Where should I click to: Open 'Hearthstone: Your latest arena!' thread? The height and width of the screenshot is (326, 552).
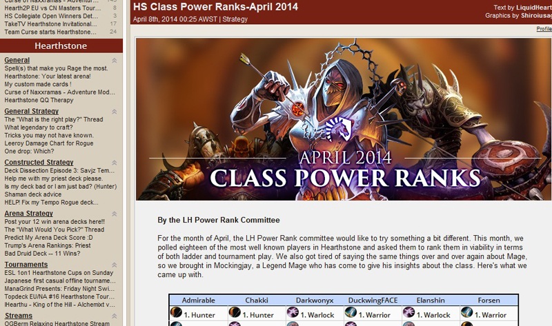point(48,77)
